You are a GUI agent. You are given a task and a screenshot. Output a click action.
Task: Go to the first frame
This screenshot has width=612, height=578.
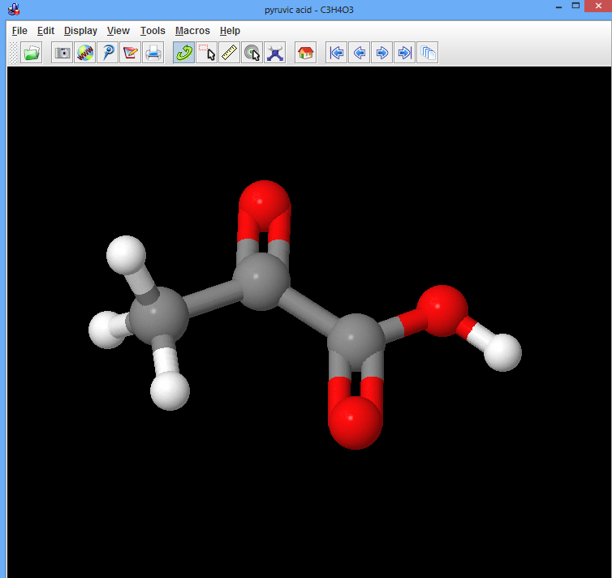(337, 54)
